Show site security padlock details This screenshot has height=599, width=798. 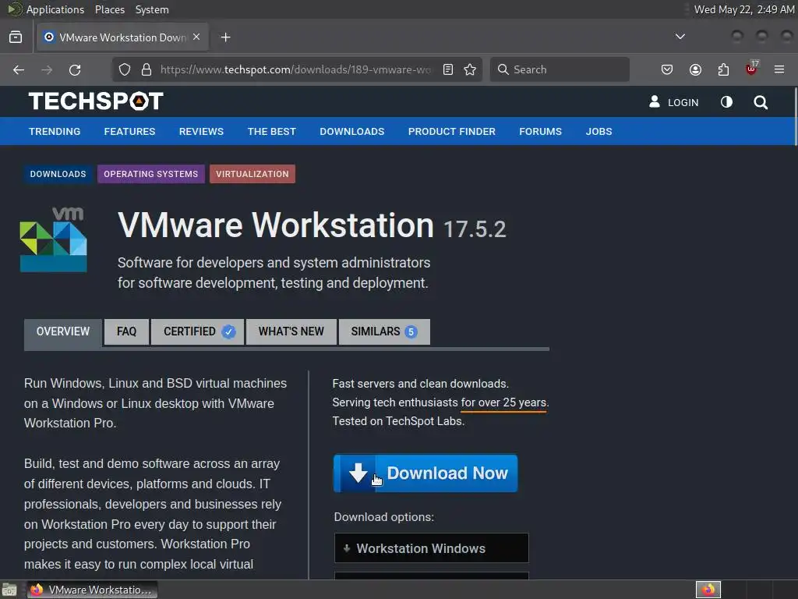coord(147,69)
